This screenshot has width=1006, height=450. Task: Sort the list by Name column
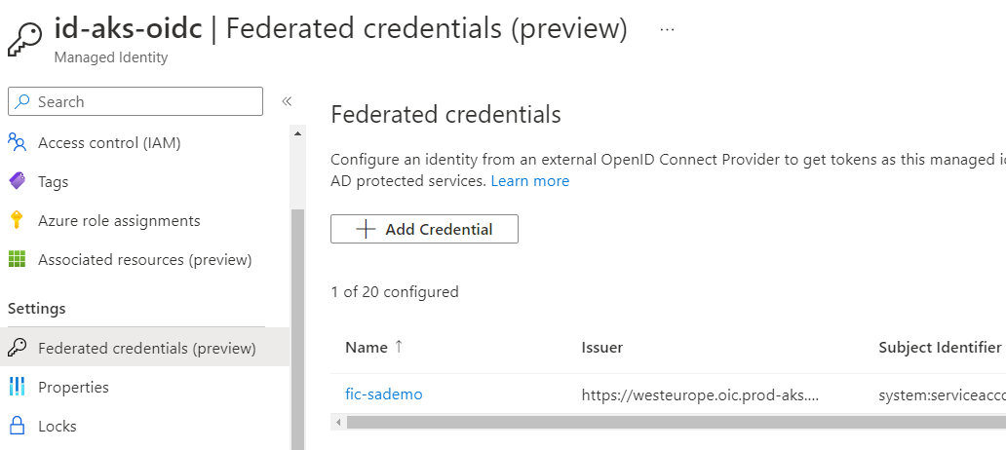click(367, 348)
